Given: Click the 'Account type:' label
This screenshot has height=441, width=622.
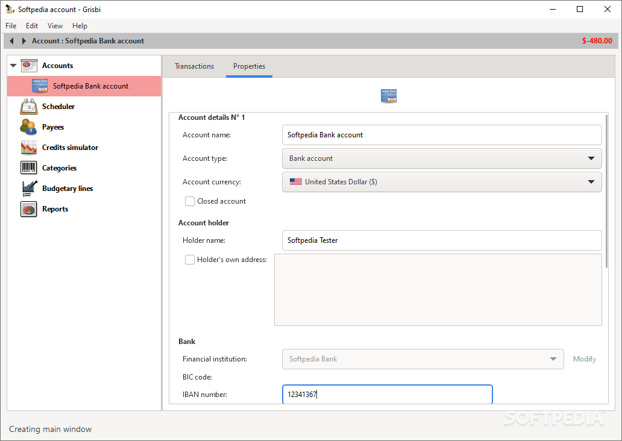Looking at the screenshot, I should click(x=205, y=158).
